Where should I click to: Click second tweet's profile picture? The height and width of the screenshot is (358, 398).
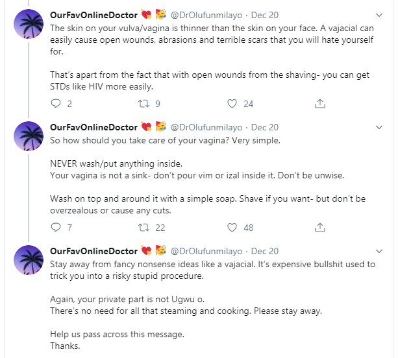[x=29, y=137]
